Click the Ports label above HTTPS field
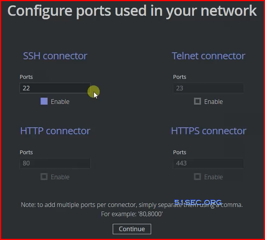 [179, 152]
